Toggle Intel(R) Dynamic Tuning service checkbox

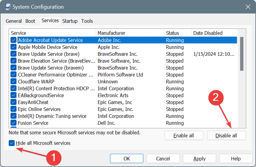pyautogui.click(x=13, y=116)
